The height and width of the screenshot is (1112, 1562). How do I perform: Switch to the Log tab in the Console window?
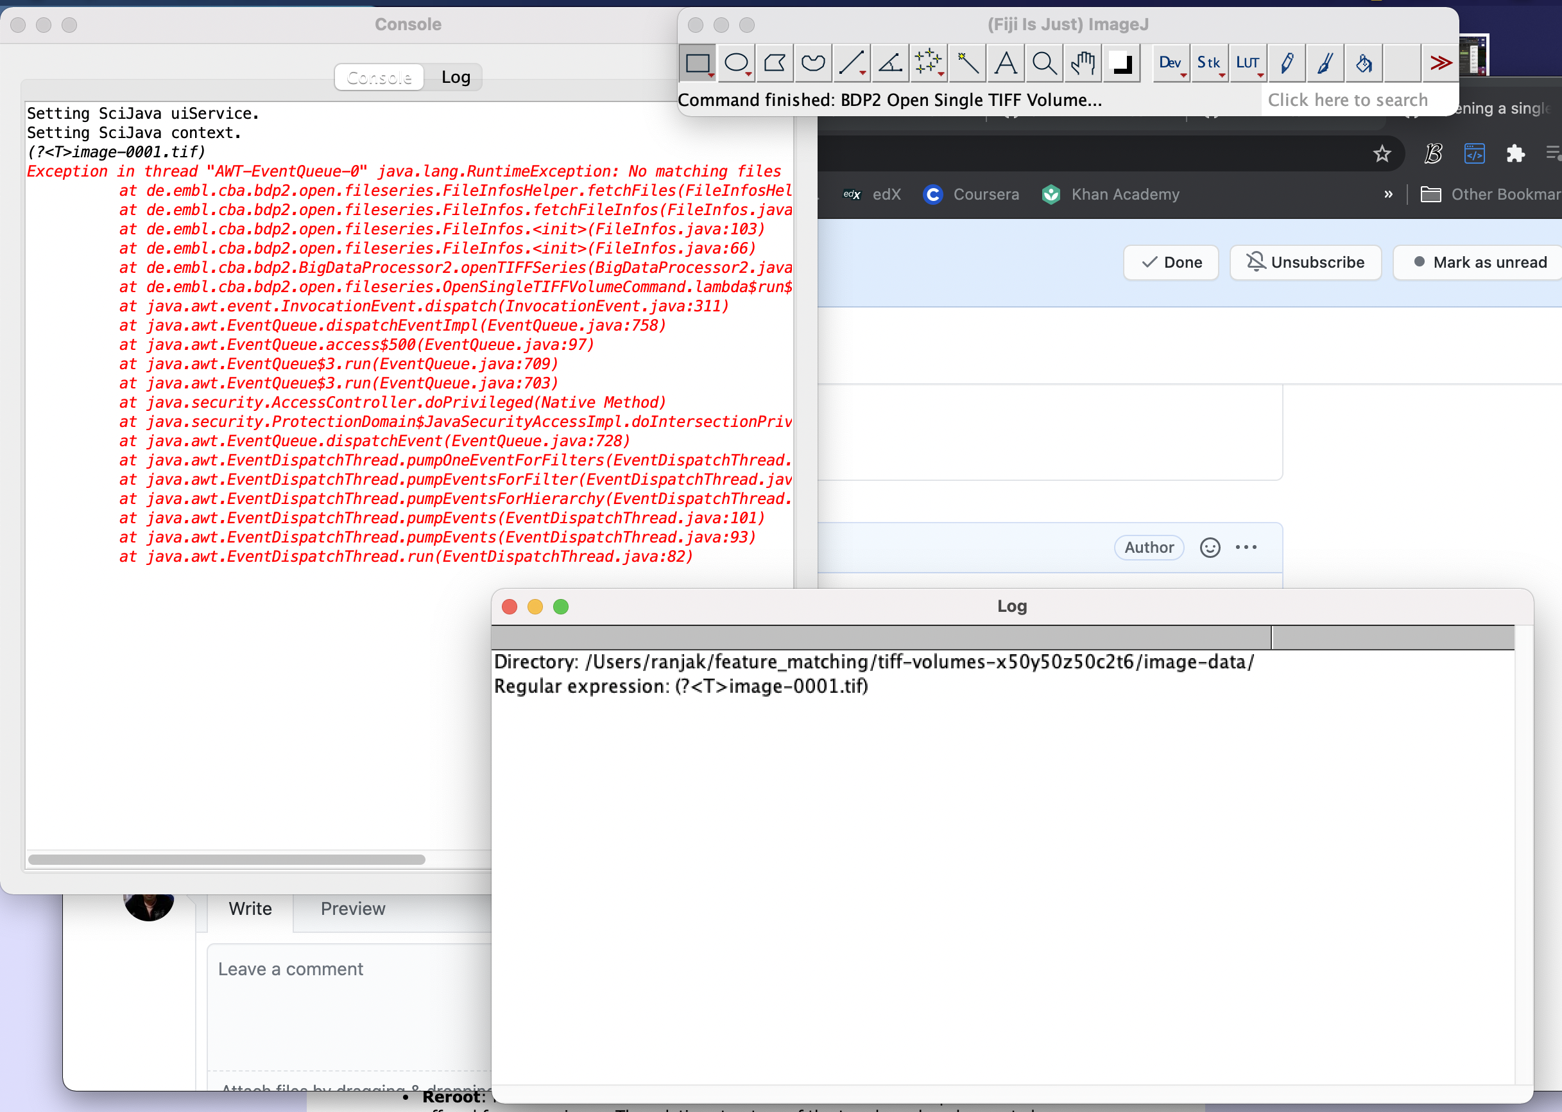click(x=454, y=76)
